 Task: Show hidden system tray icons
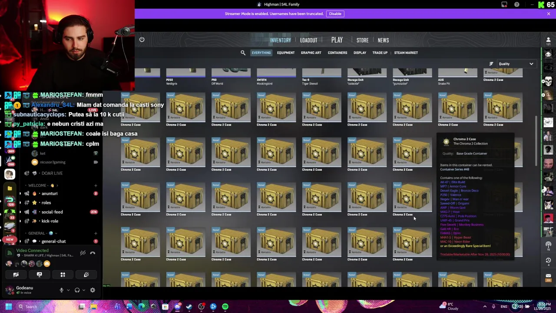[x=485, y=306]
